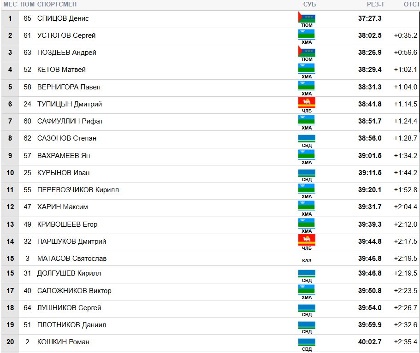Click bib number 65 in first row

point(27,18)
